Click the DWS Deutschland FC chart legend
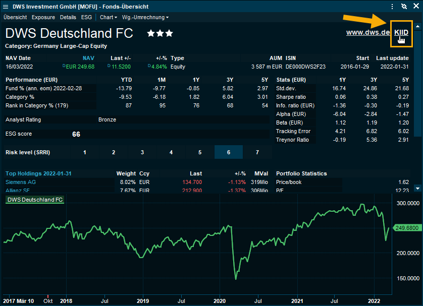 click(x=34, y=200)
